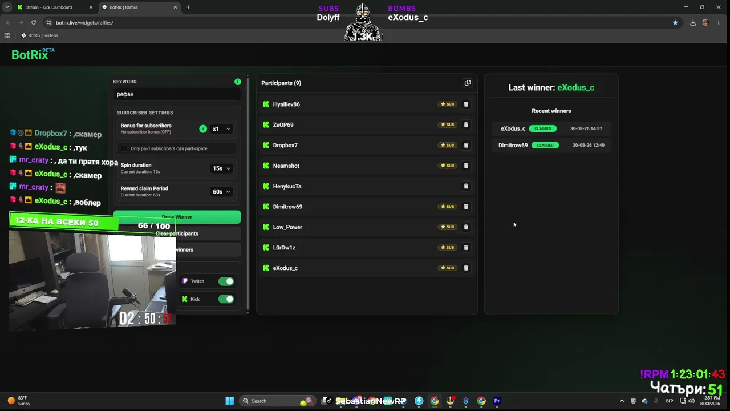
Task: Click the БГР keyboard language indicator
Action: (x=670, y=401)
